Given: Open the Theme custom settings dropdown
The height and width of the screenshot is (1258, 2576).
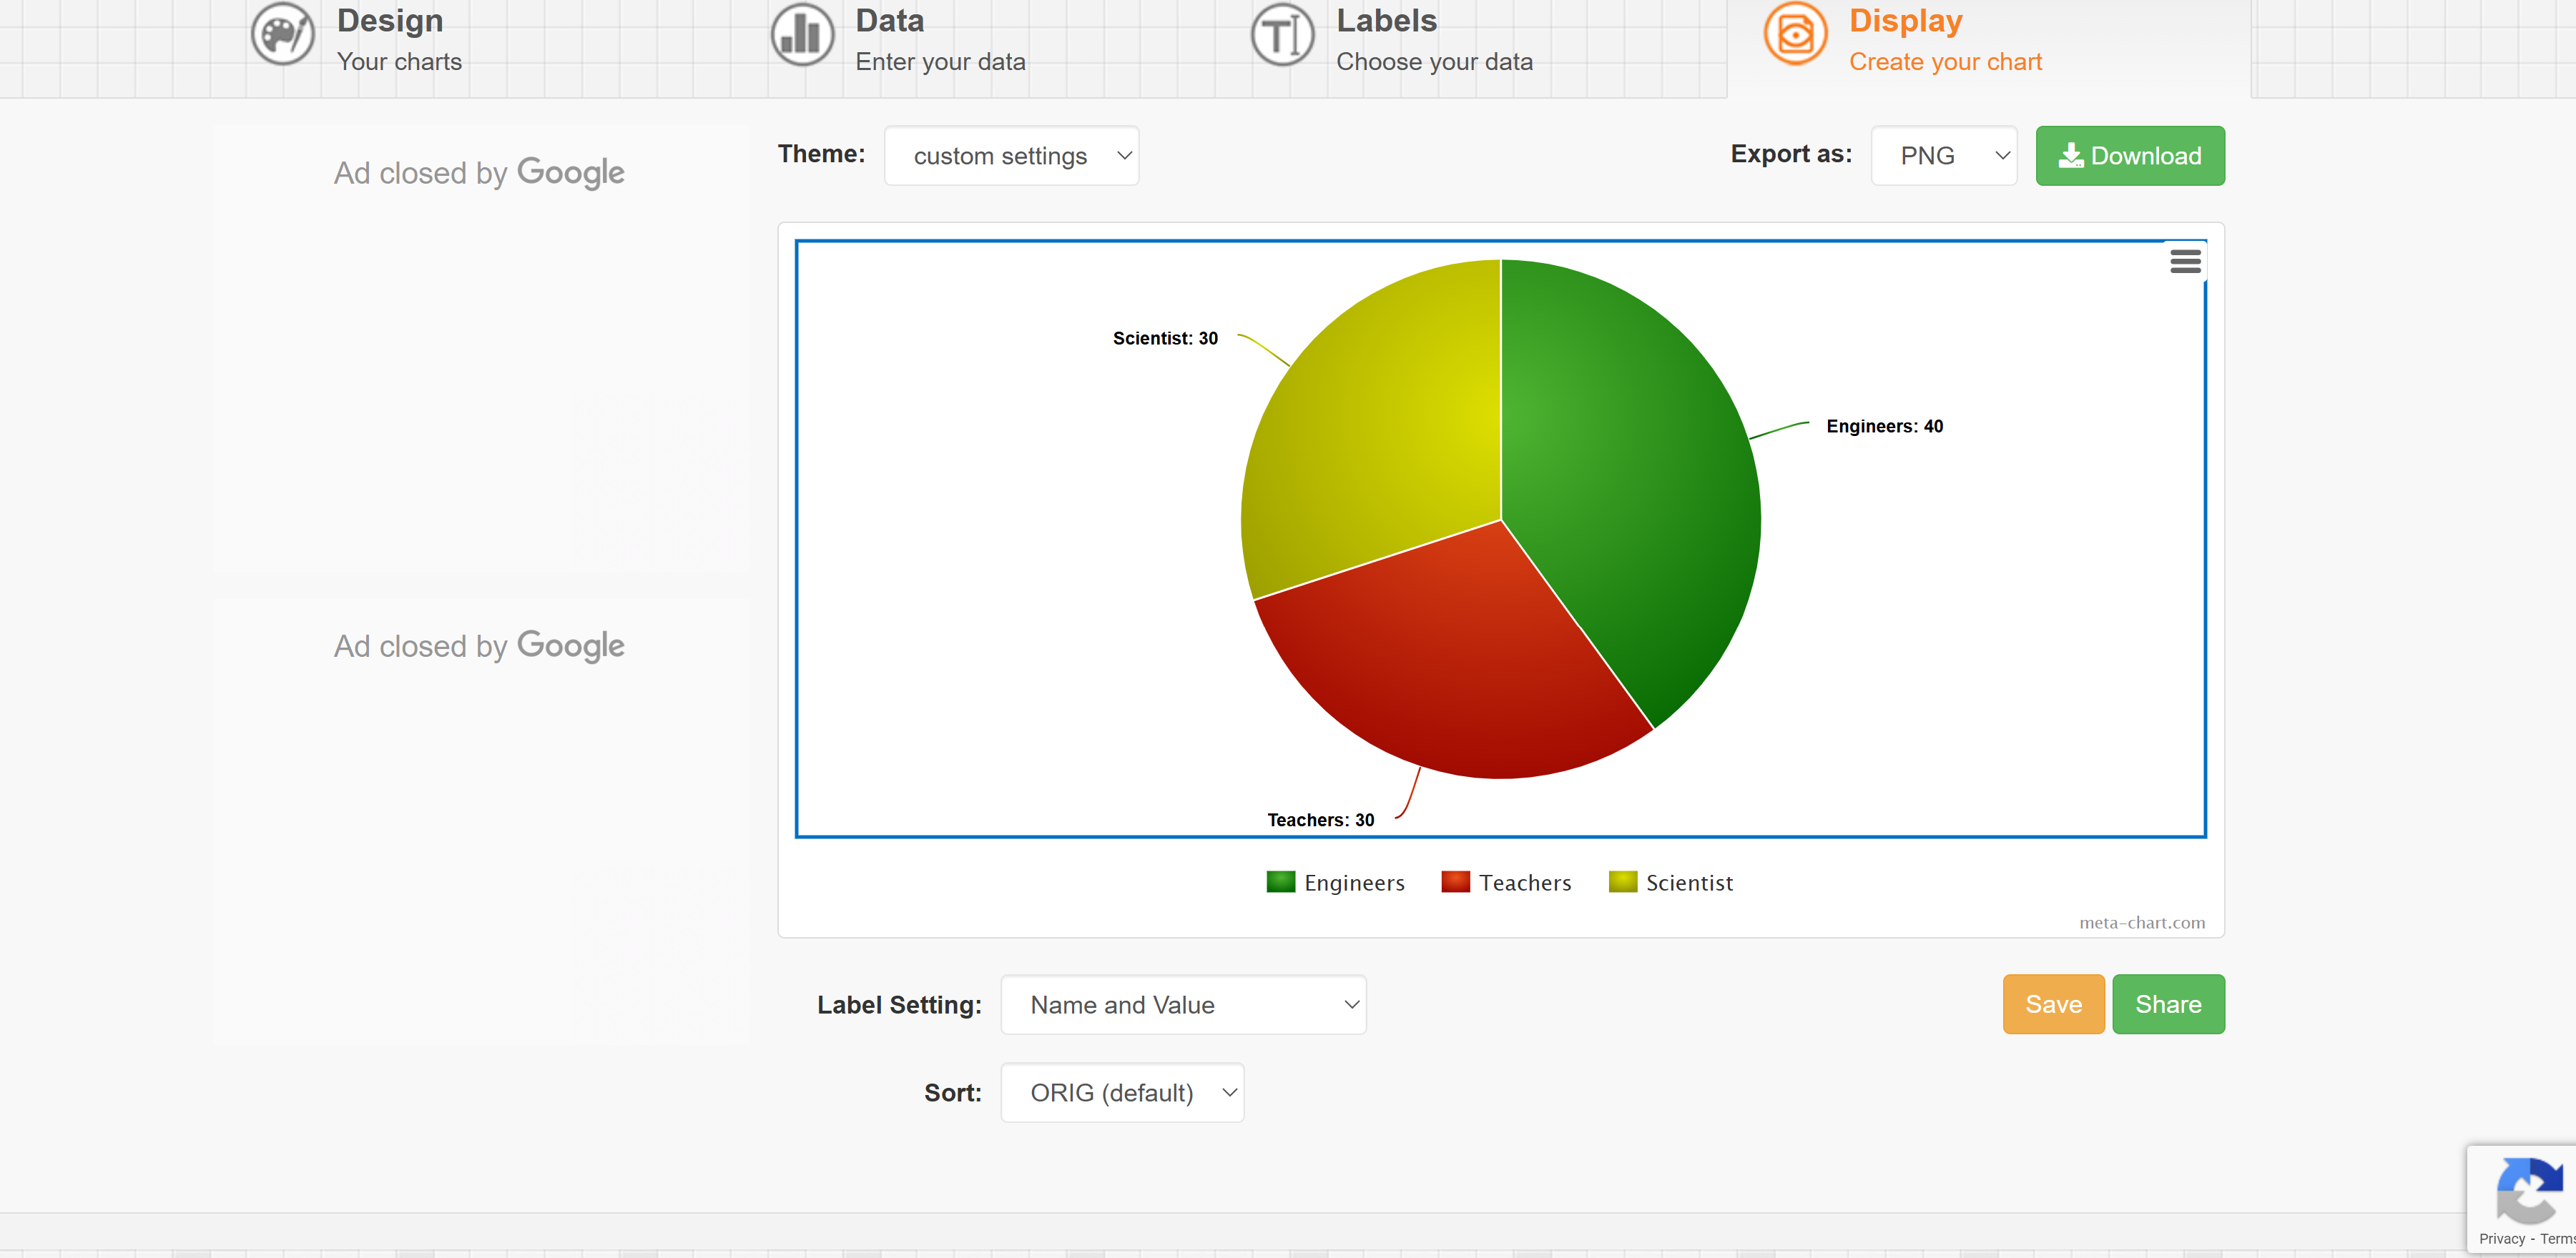Looking at the screenshot, I should [1011, 156].
